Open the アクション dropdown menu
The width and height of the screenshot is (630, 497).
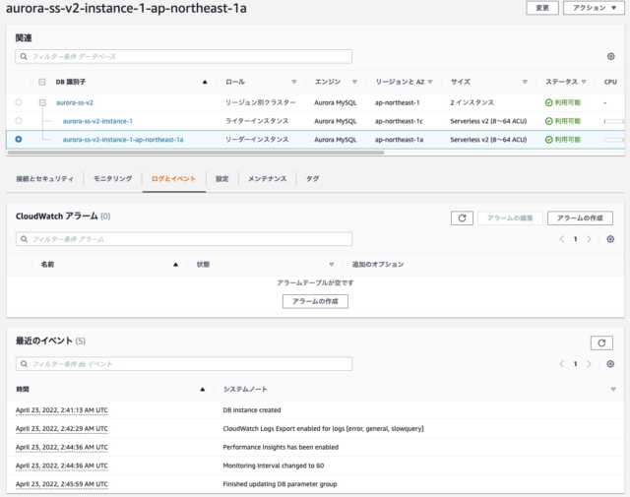pyautogui.click(x=595, y=8)
